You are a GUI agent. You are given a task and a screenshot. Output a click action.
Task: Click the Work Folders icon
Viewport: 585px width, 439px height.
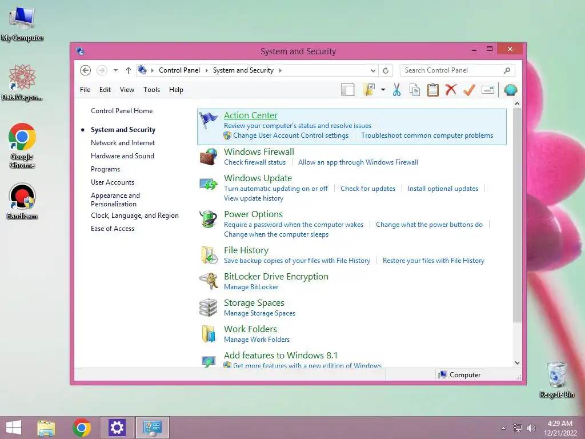pyautogui.click(x=209, y=334)
